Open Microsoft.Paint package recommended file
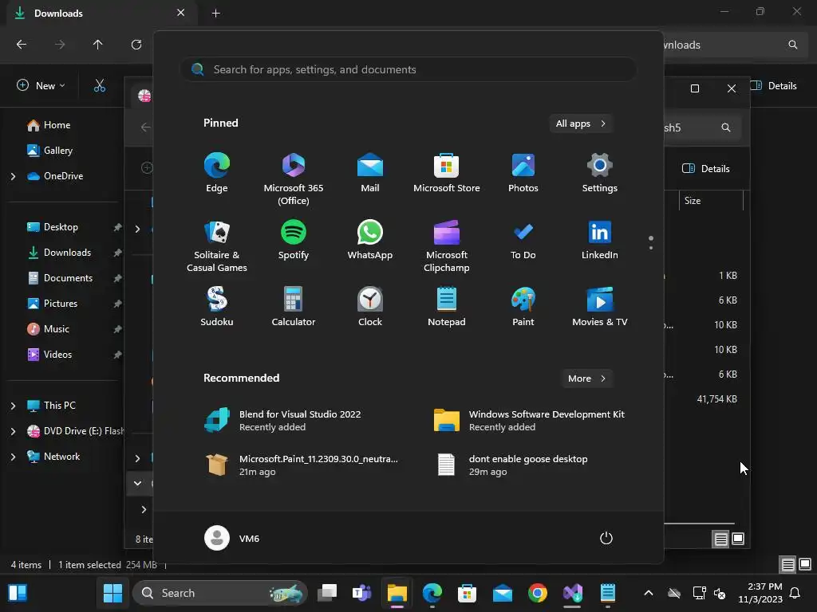Image resolution: width=817 pixels, height=612 pixels. pyautogui.click(x=302, y=465)
